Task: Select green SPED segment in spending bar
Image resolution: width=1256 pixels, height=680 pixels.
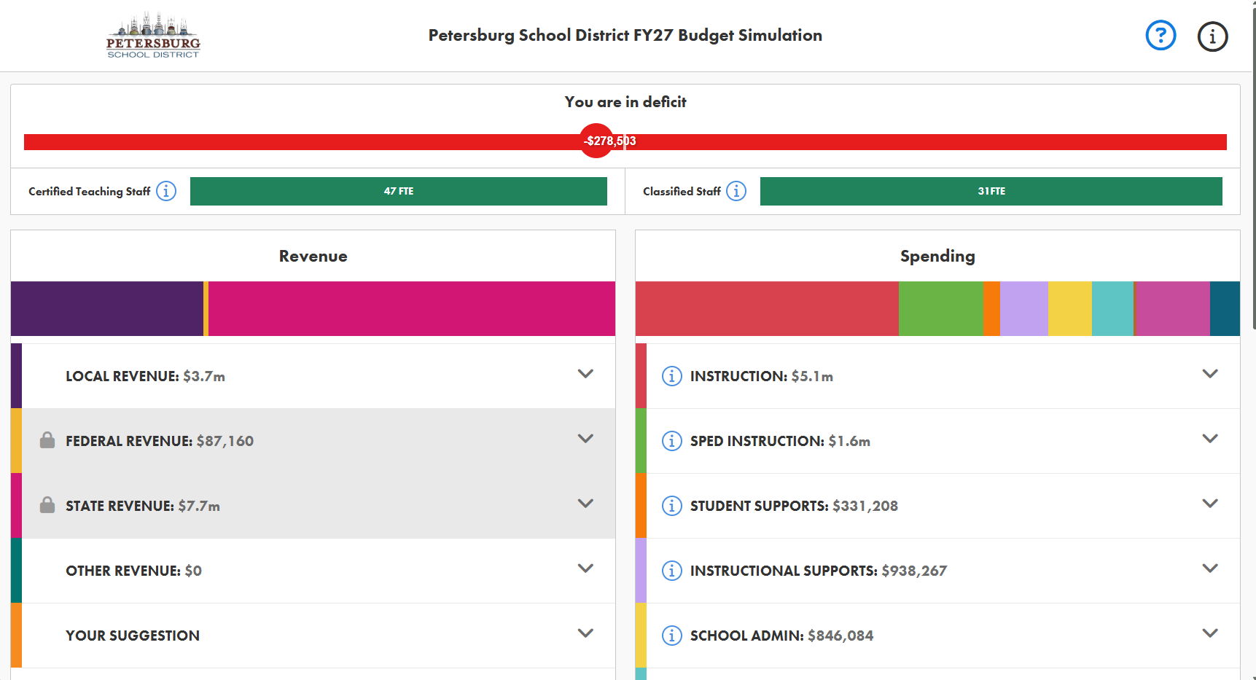Action: pos(940,308)
